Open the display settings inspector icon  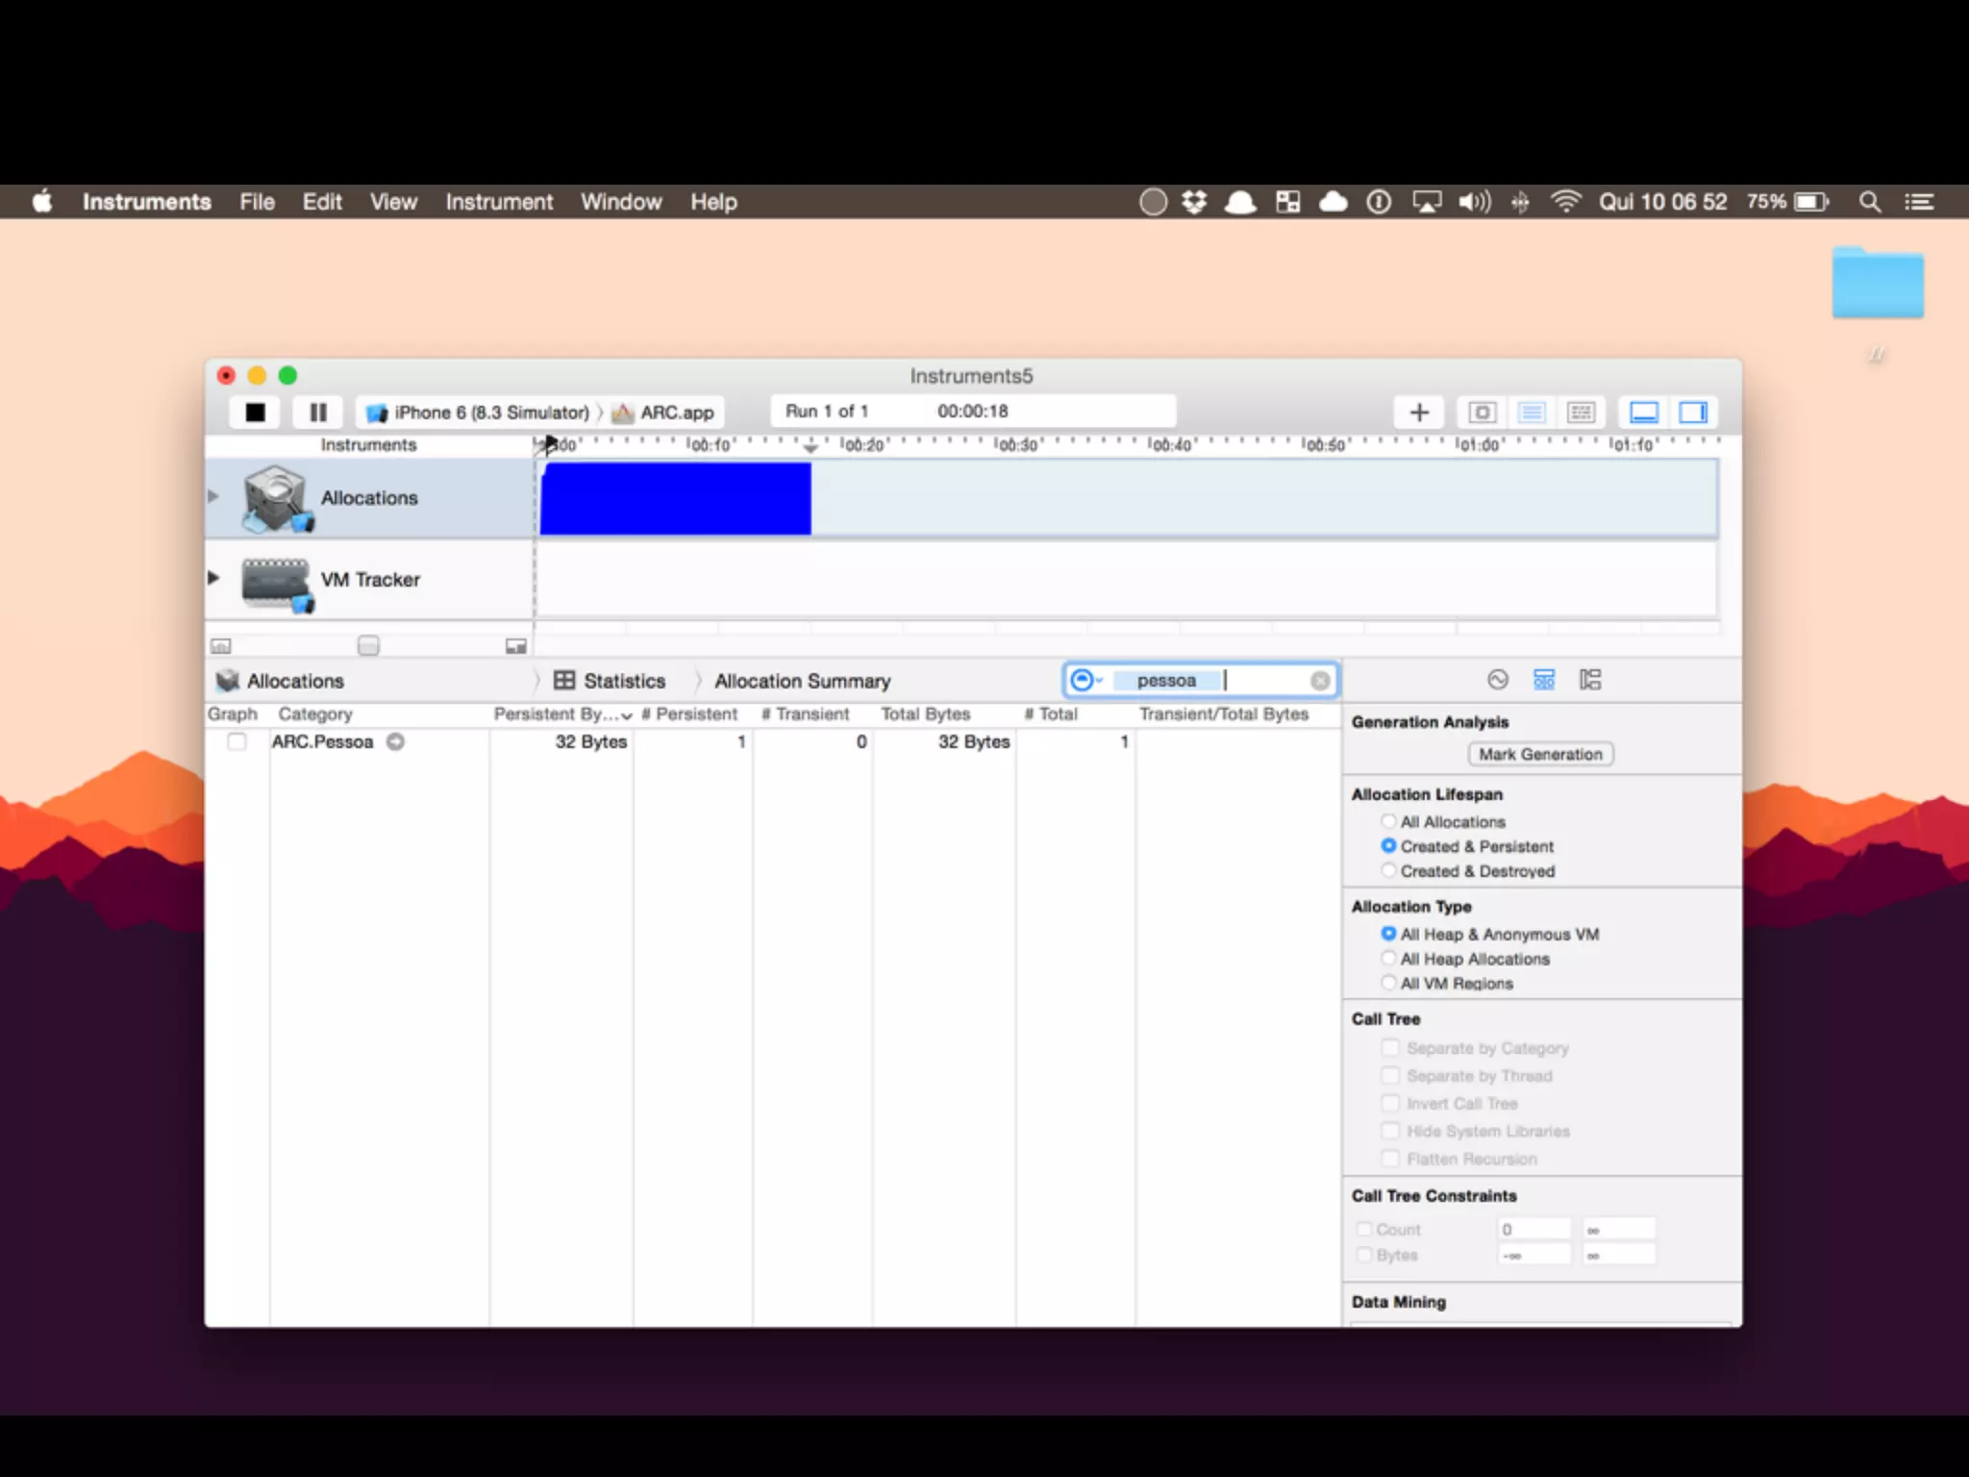pyautogui.click(x=1544, y=680)
